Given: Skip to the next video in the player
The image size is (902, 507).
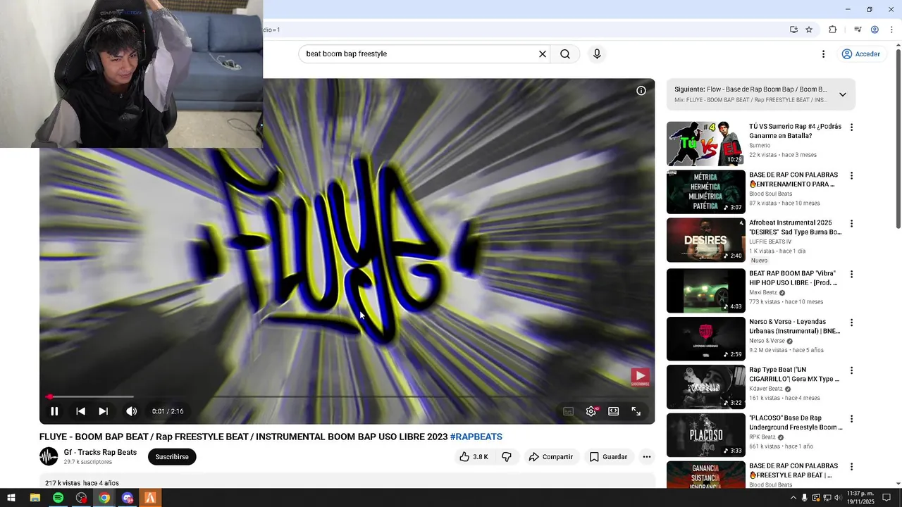Looking at the screenshot, I should (103, 411).
